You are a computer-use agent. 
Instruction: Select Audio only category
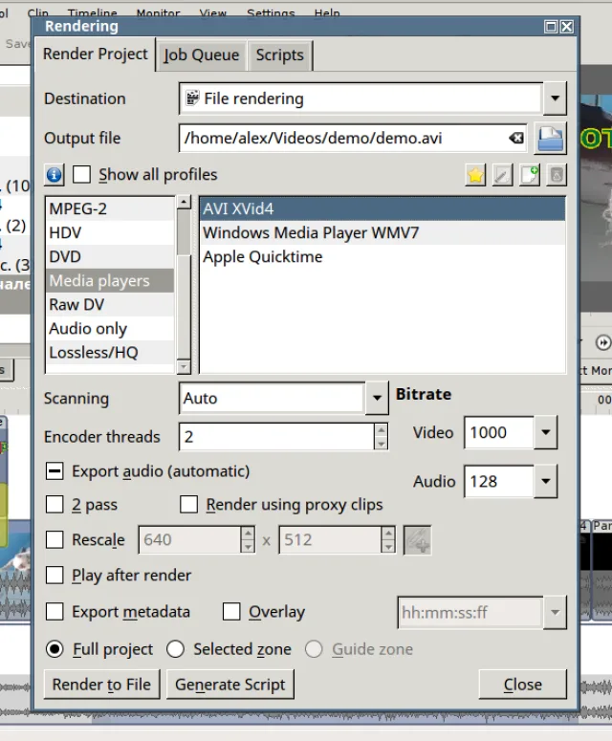(110, 329)
